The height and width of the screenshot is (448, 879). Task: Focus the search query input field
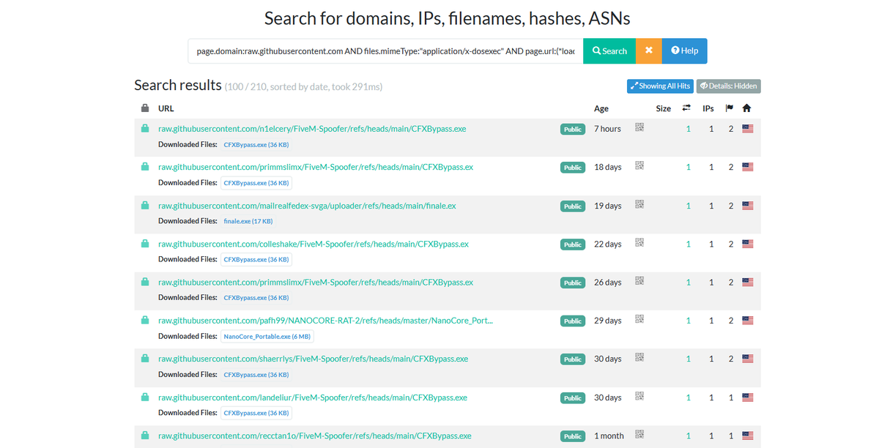tap(385, 51)
